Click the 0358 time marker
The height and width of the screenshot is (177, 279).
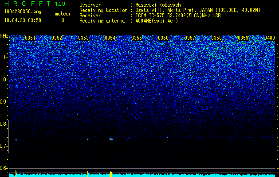tap(216, 38)
